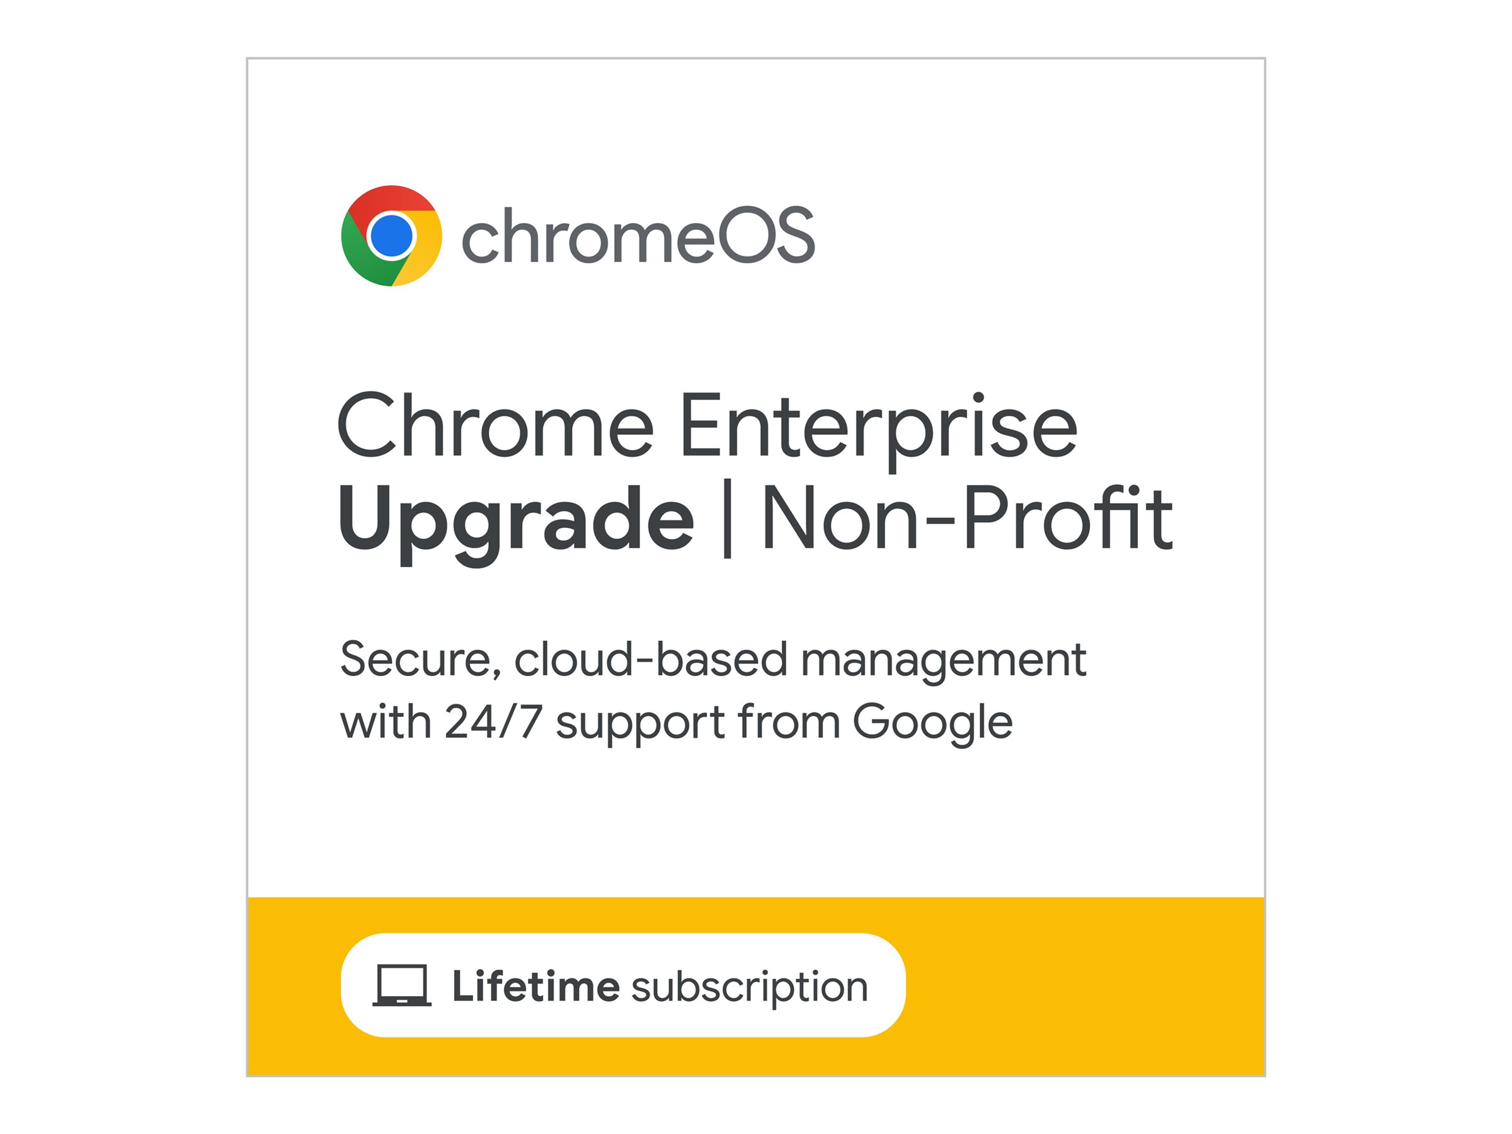The height and width of the screenshot is (1134, 1512).
Task: Click the chromeOS wordmark text
Action: (638, 236)
